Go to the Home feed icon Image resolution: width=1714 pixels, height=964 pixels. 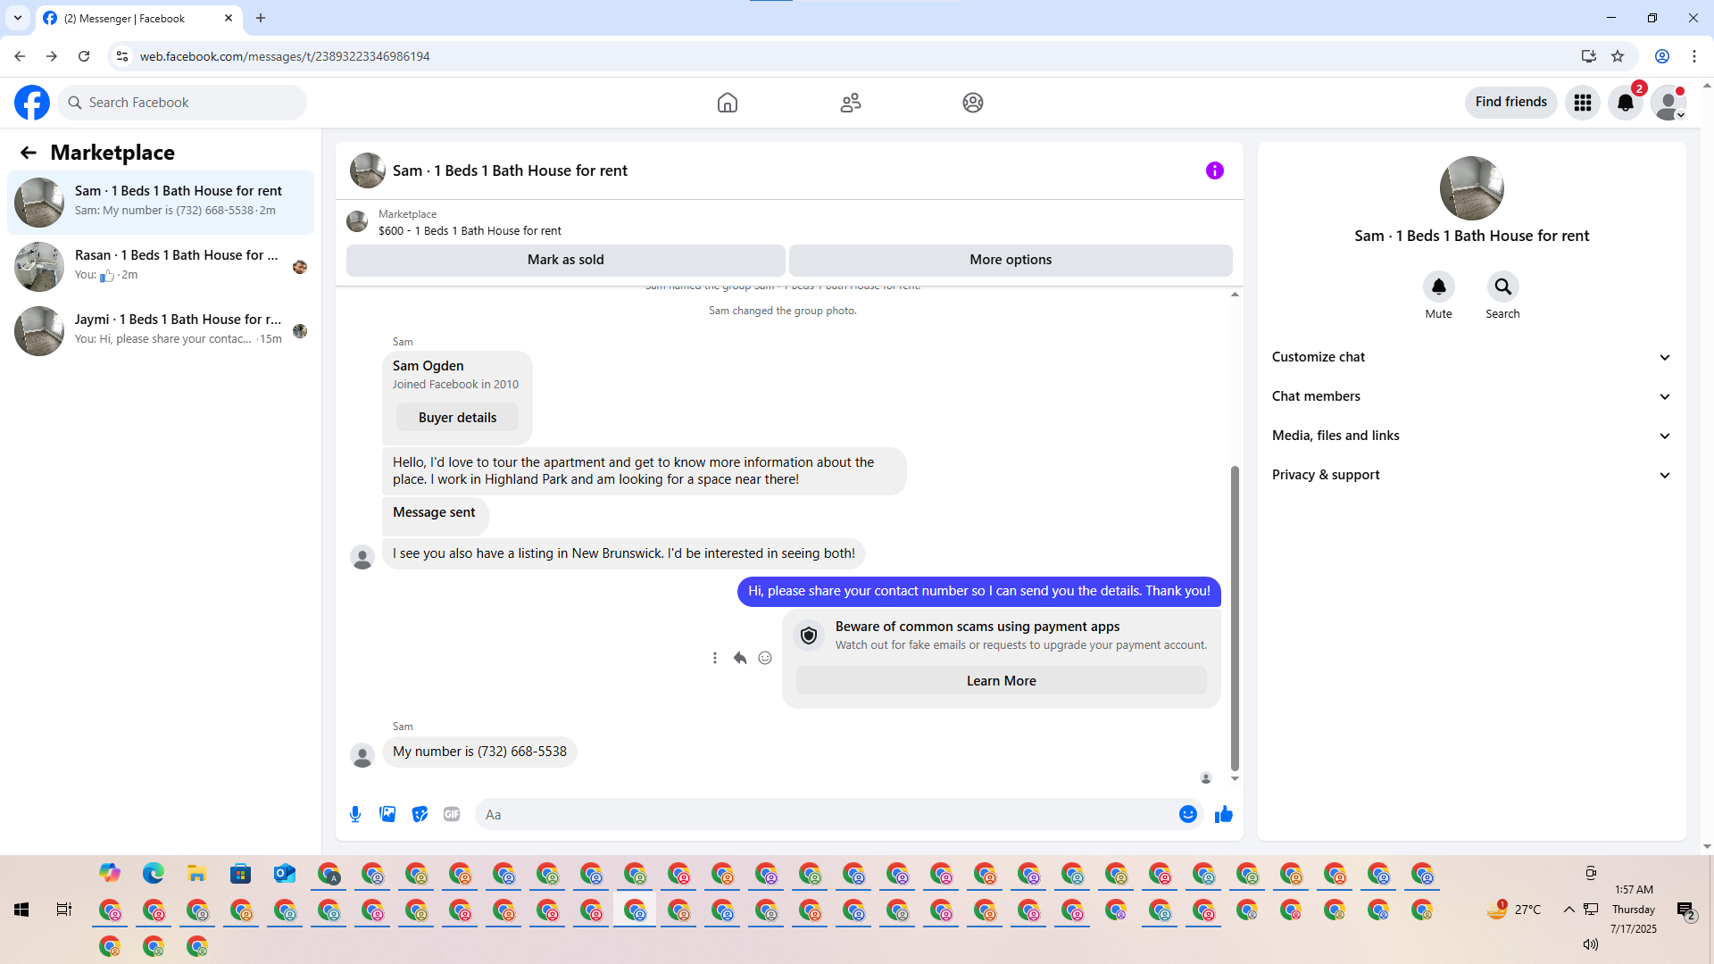(728, 103)
